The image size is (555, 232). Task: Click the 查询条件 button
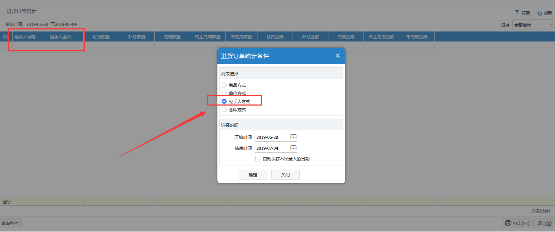(10, 223)
